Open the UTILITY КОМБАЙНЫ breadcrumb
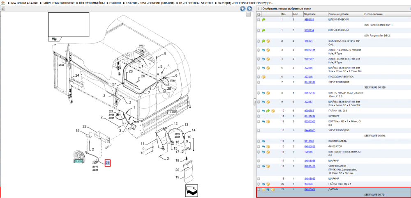 92,3
